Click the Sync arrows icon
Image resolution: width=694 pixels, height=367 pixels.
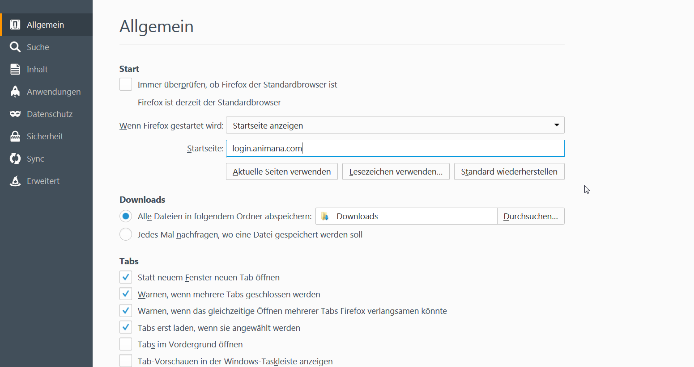15,158
